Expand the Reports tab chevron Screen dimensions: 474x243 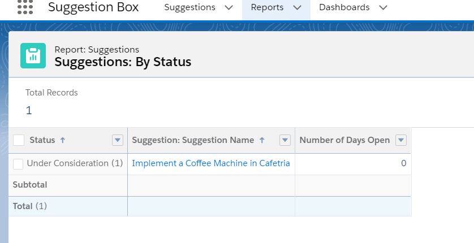(x=298, y=7)
